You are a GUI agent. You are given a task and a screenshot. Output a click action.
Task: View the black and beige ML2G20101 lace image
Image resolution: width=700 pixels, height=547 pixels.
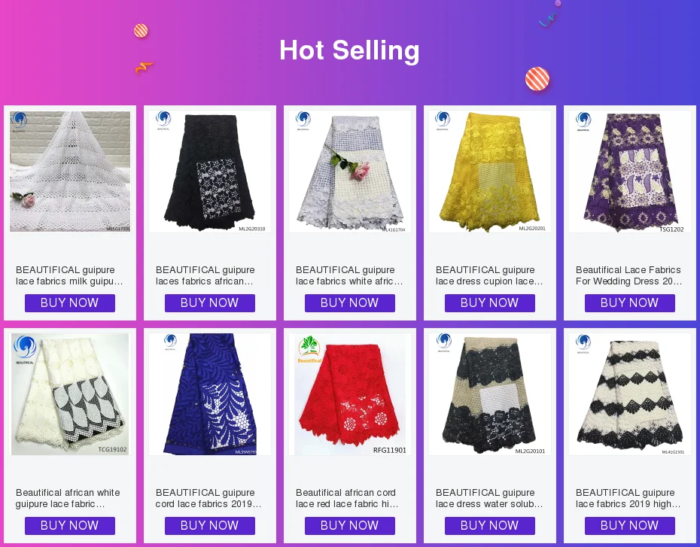(x=490, y=394)
